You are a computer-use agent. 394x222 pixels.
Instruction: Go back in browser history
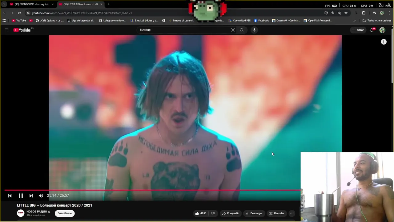(x=4, y=13)
